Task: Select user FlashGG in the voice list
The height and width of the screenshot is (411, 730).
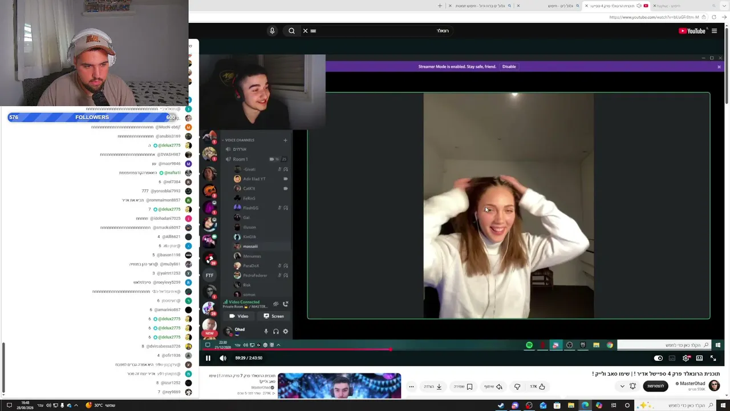Action: coord(250,208)
